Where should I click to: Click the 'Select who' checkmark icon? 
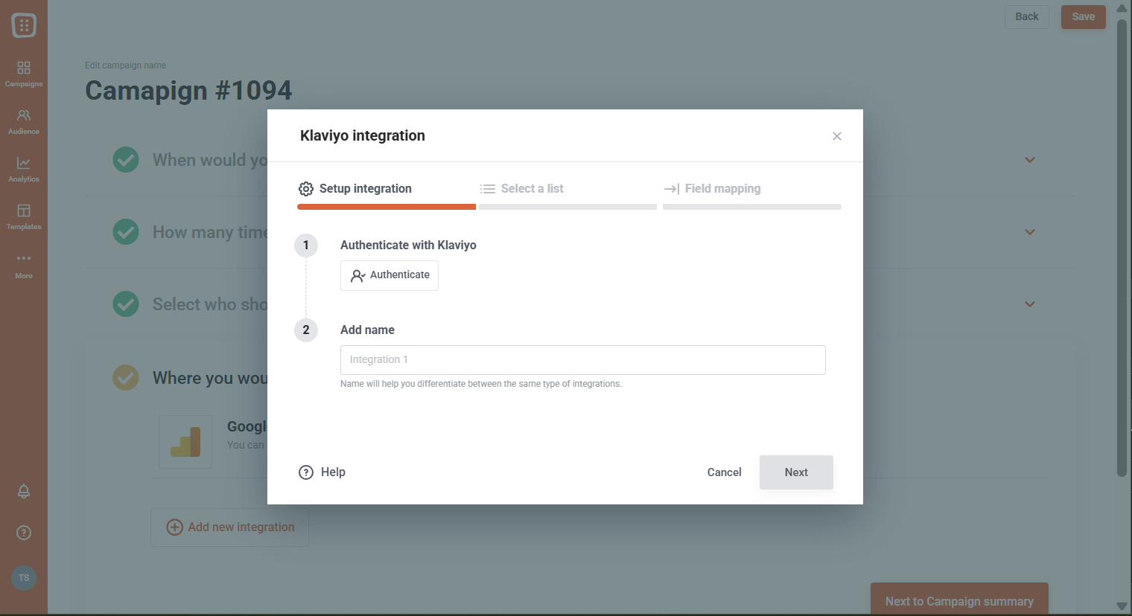126,304
